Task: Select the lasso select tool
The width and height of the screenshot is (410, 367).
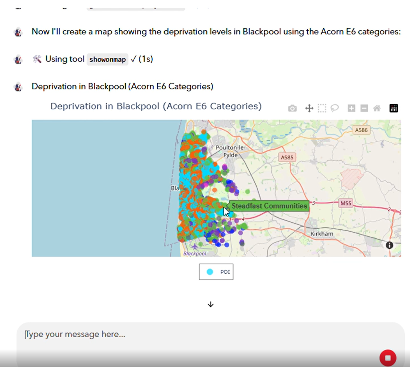Action: (x=334, y=108)
